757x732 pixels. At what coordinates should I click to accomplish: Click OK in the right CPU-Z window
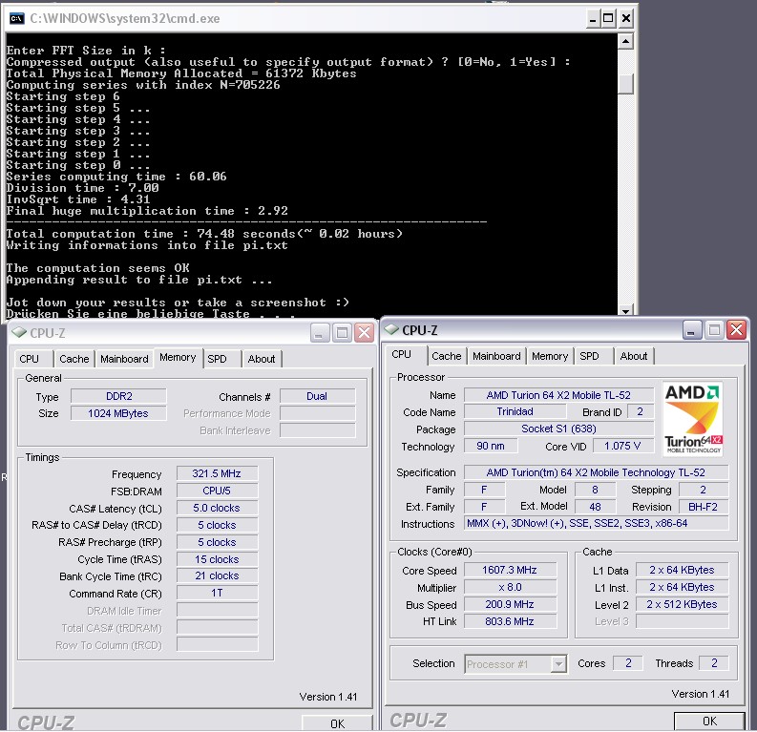709,721
